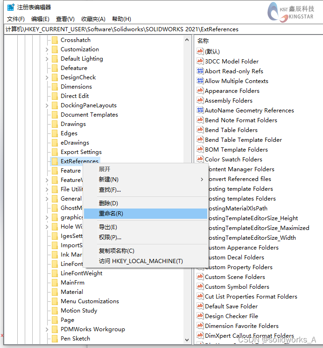Click the eDrawings folder icon
This screenshot has height=348, width=323.
[x=55, y=143]
